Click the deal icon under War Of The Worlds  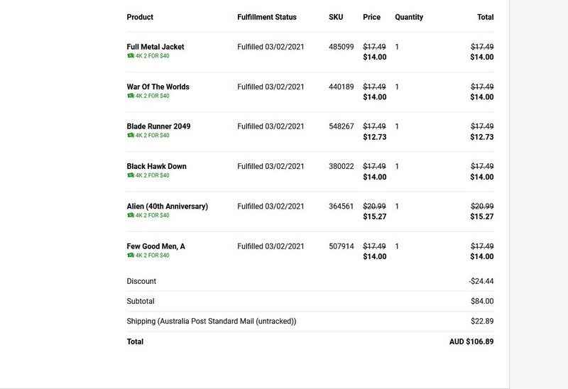coord(131,96)
